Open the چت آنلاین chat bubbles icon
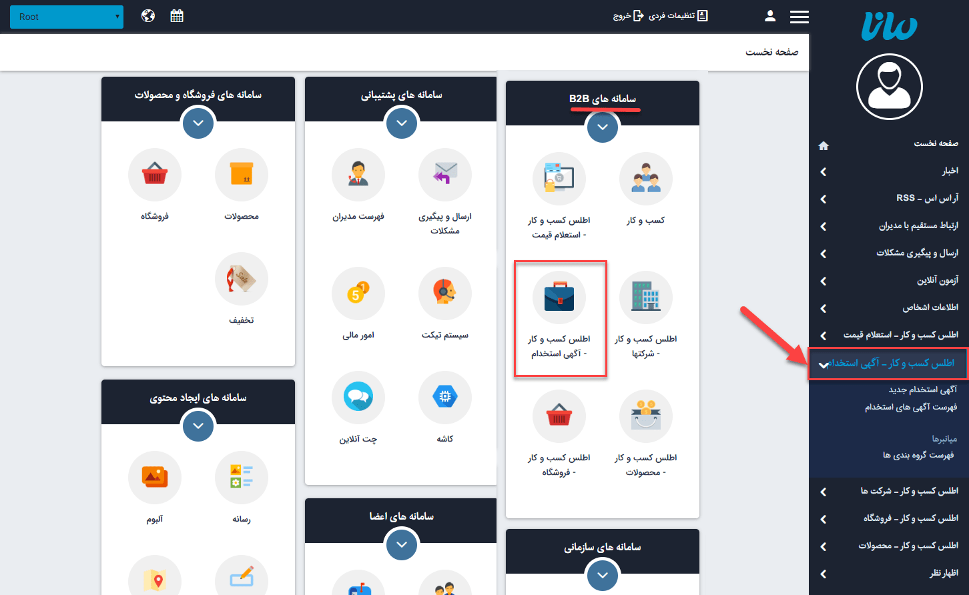This screenshot has width=969, height=595. pyautogui.click(x=358, y=398)
